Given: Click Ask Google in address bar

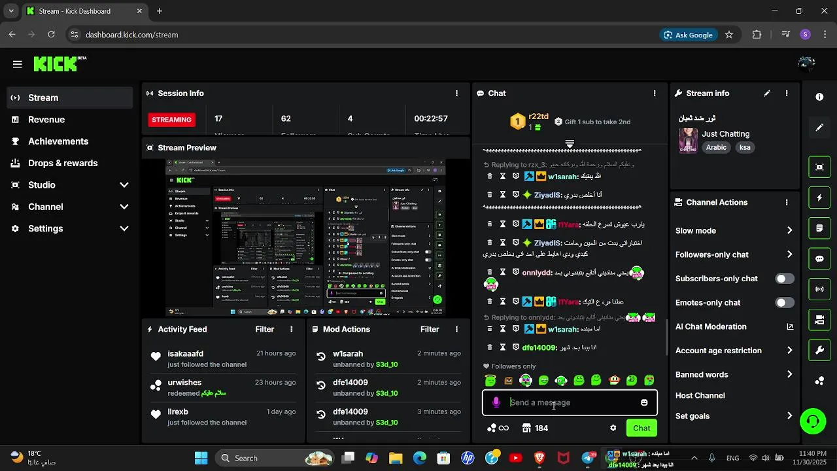Looking at the screenshot, I should [689, 35].
